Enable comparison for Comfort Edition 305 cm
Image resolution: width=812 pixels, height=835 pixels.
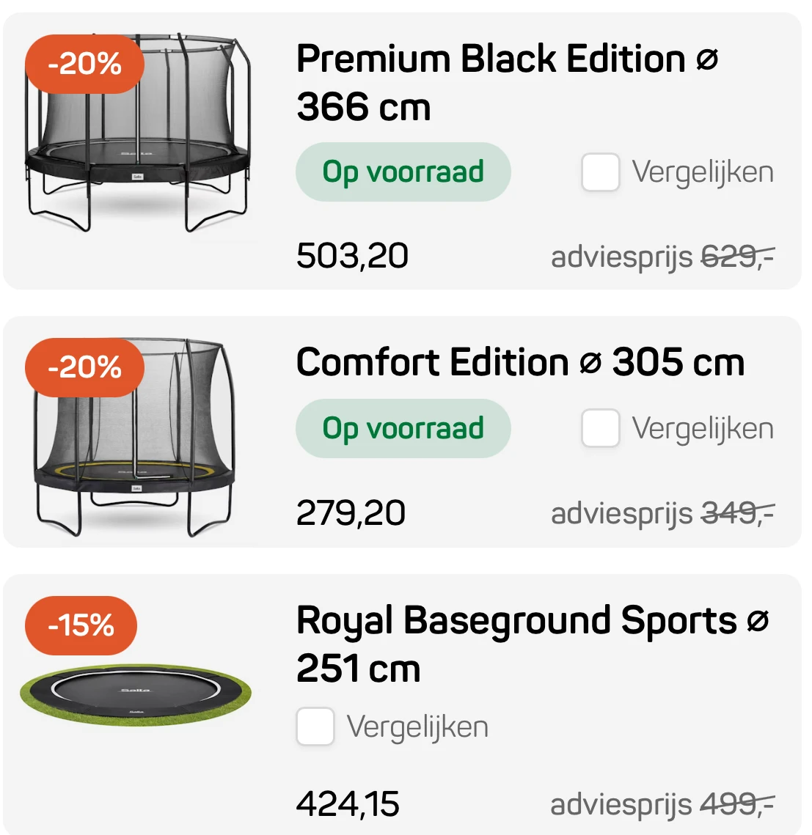coord(600,429)
